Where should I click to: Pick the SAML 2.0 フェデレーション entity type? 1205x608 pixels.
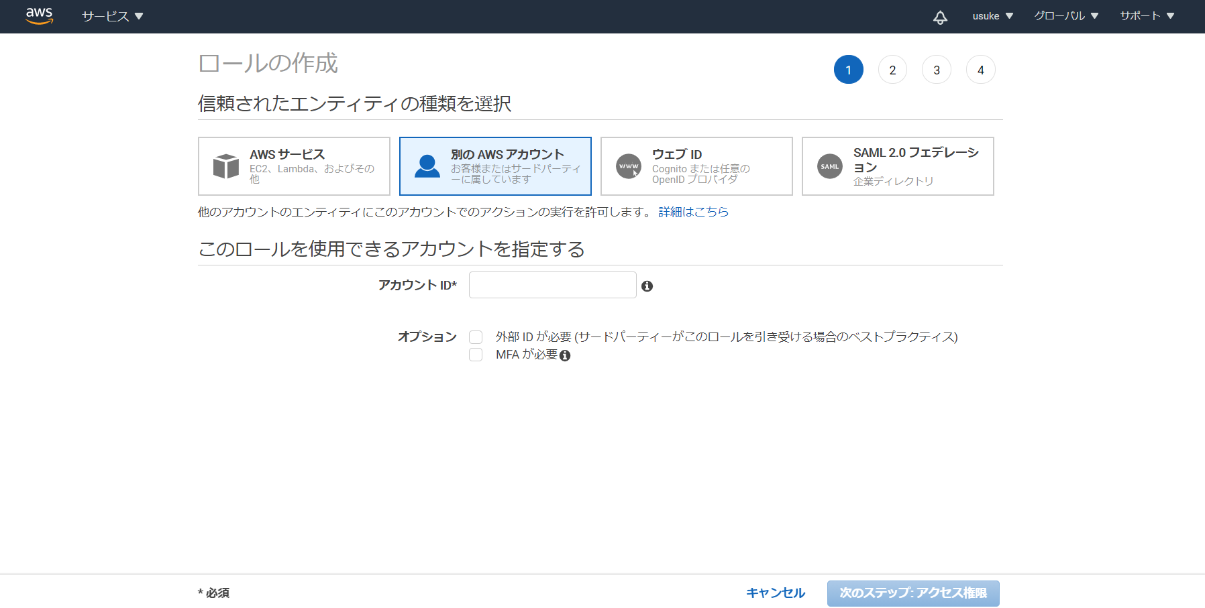(x=898, y=166)
